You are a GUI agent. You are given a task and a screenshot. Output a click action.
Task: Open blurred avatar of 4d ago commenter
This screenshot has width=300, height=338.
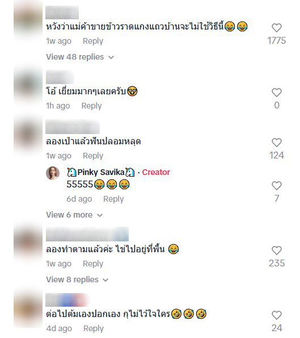(28, 310)
